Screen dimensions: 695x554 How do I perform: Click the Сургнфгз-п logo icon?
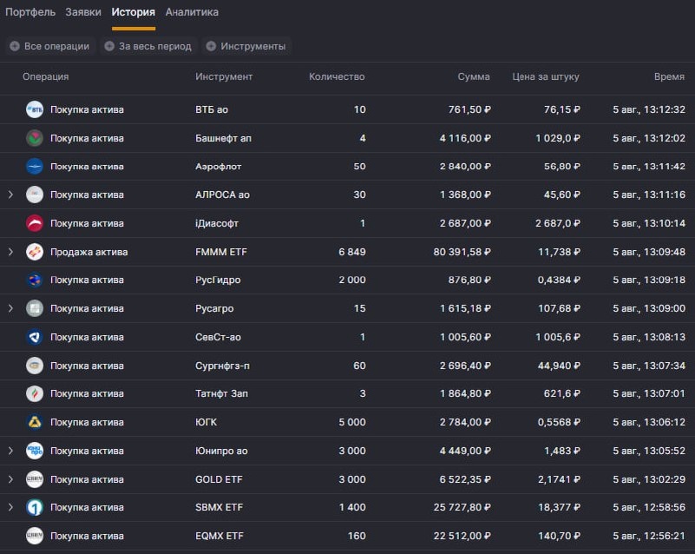pyautogui.click(x=35, y=366)
